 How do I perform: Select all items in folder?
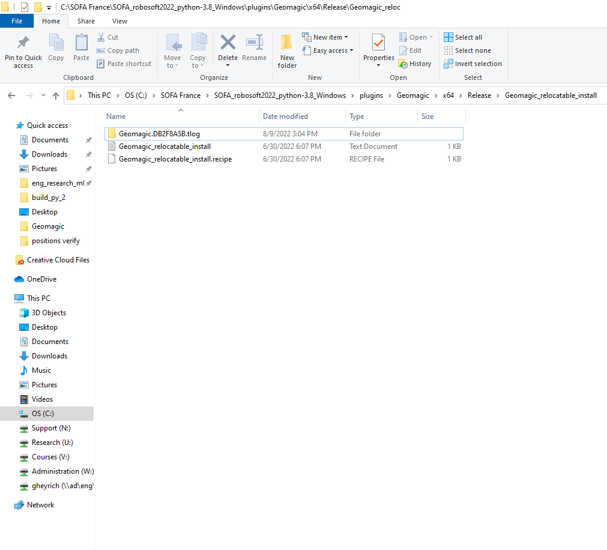tap(463, 37)
